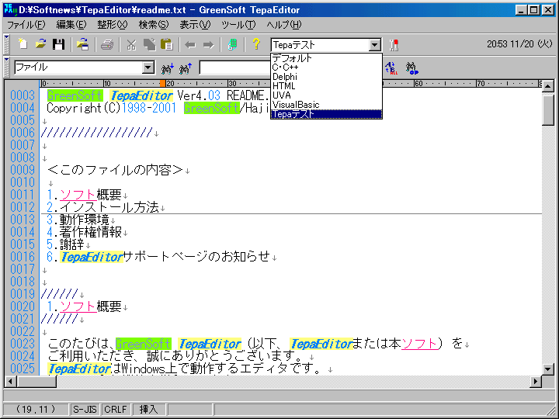This screenshot has height=419, width=559.
Task: Copy selection with the copy icon
Action: (149, 44)
